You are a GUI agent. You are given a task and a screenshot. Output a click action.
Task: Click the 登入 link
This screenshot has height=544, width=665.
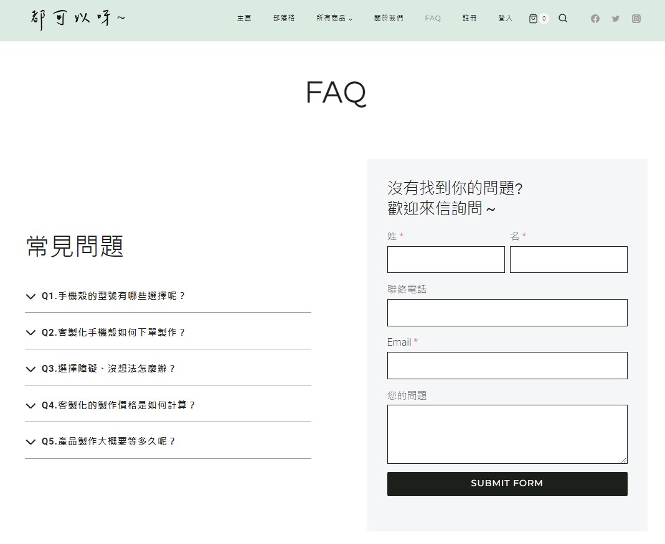point(505,19)
